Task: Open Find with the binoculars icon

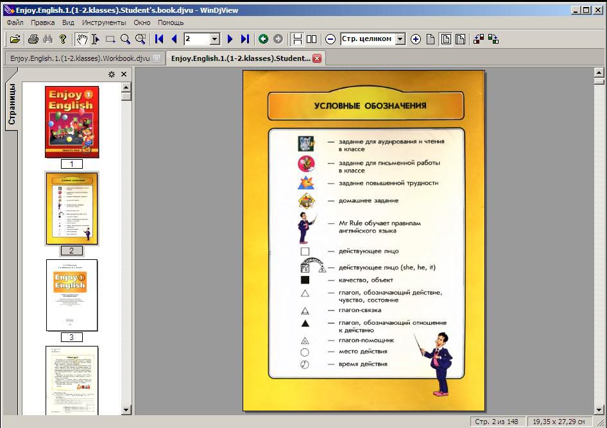Action: [x=47, y=39]
